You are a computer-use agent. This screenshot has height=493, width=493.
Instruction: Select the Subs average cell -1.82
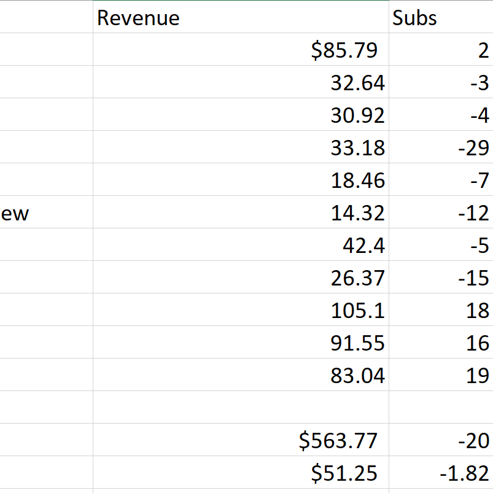point(440,473)
